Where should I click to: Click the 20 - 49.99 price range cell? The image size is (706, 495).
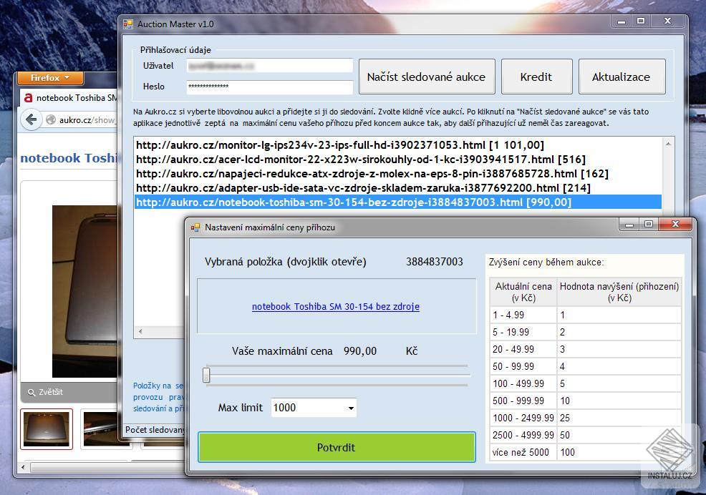(523, 349)
